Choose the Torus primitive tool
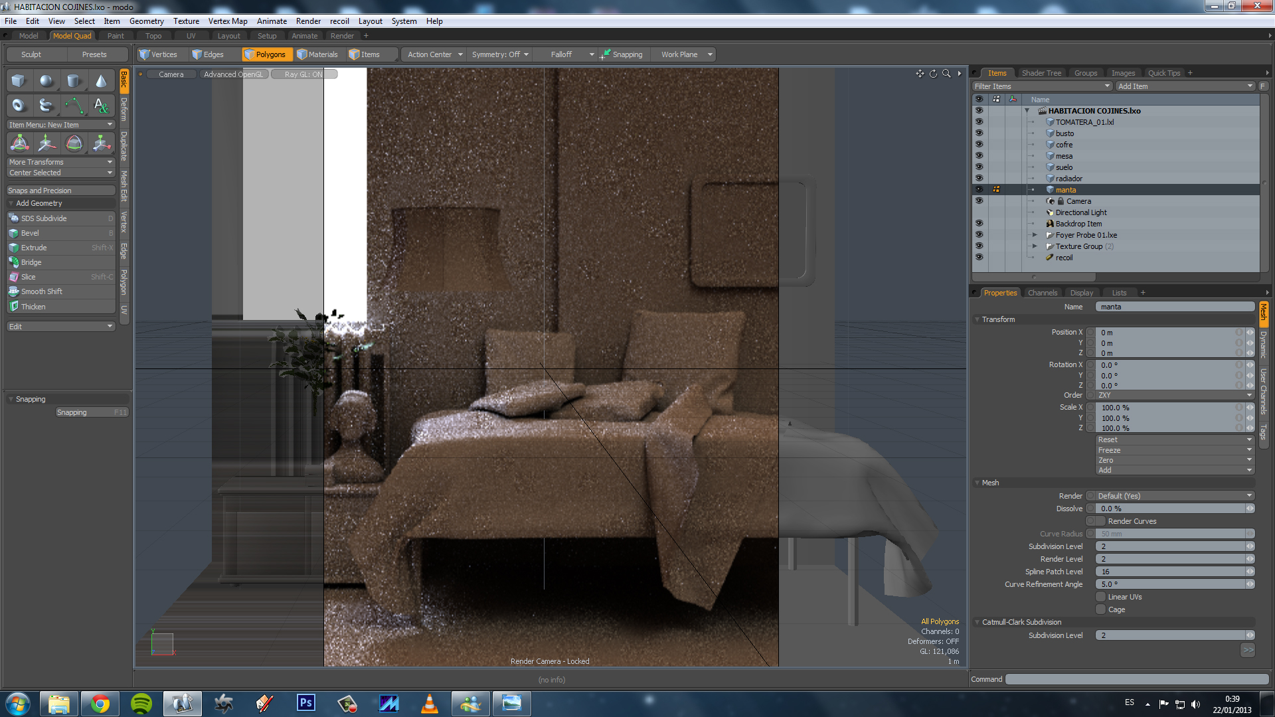The width and height of the screenshot is (1275, 717). (19, 105)
